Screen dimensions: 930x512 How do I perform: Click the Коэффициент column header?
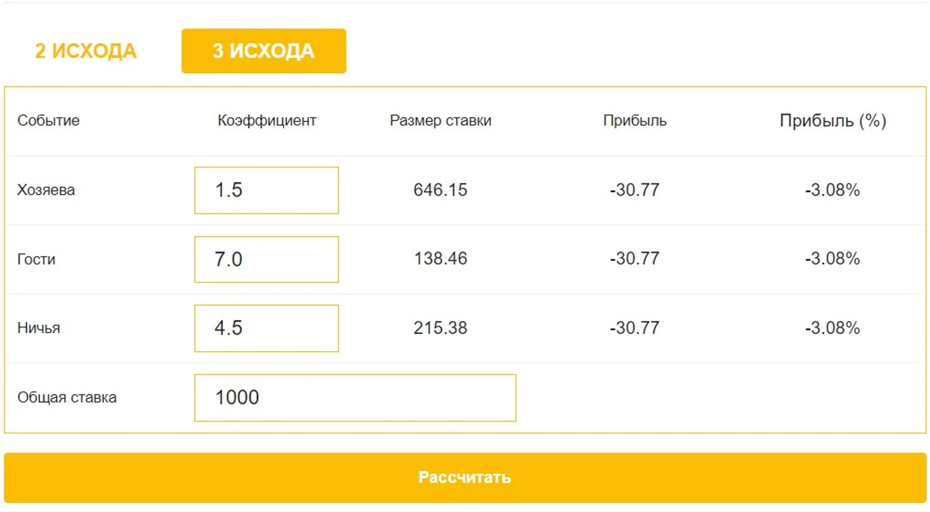click(x=267, y=121)
